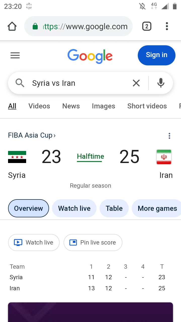Tap the outlined Watch live button
Screen dimensions: 181x322
click(x=34, y=243)
